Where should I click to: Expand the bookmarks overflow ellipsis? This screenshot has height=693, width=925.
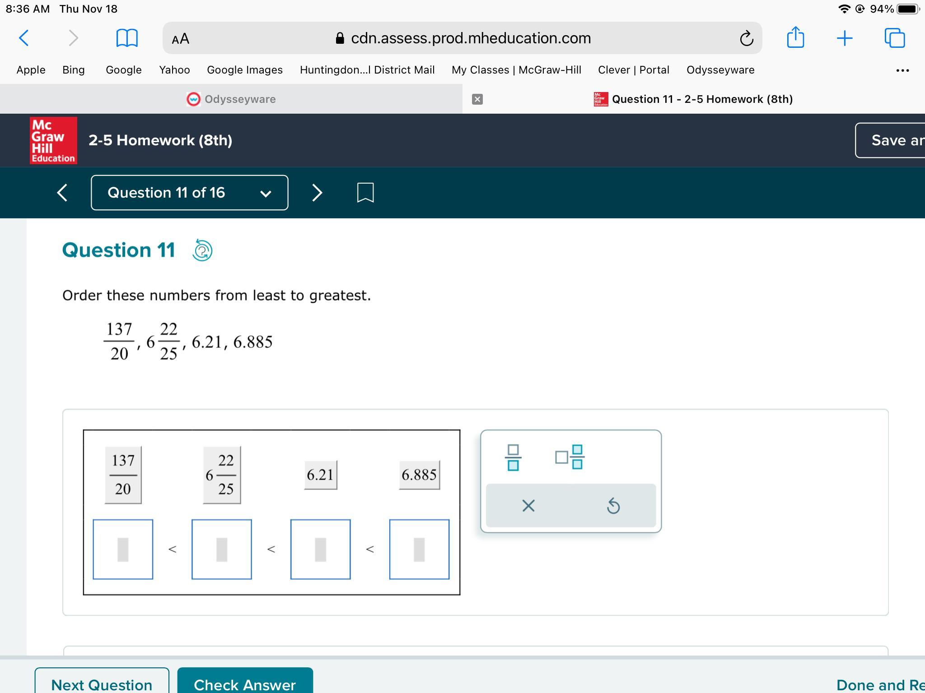pos(902,70)
